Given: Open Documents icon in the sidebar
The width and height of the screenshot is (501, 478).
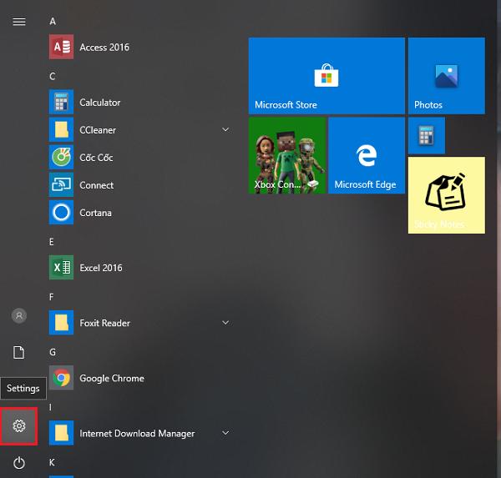Looking at the screenshot, I should [x=19, y=353].
